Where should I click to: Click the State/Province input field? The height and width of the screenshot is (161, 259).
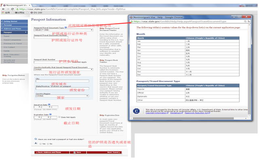[62, 88]
